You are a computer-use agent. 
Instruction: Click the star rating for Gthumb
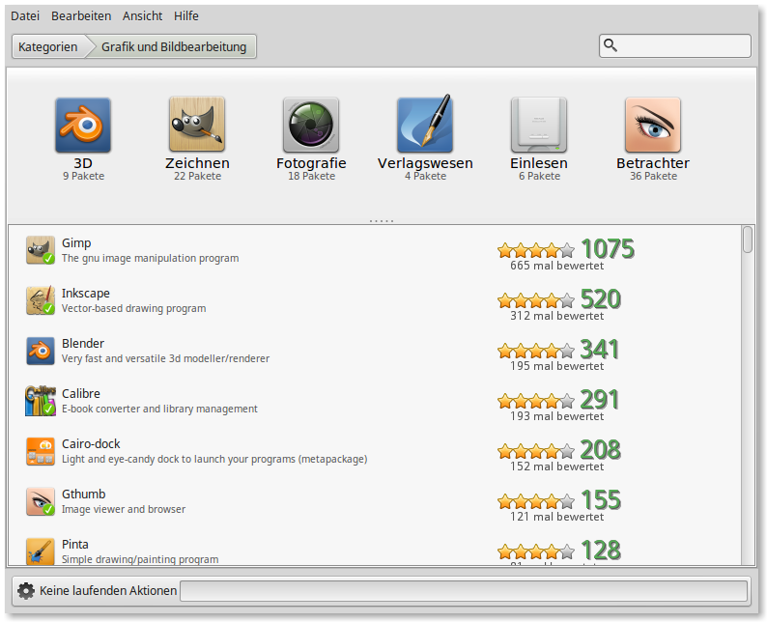coord(536,501)
